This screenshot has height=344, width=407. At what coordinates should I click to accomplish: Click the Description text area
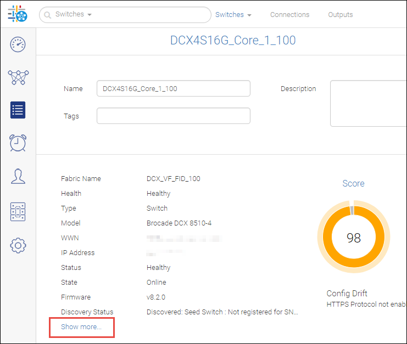point(368,103)
